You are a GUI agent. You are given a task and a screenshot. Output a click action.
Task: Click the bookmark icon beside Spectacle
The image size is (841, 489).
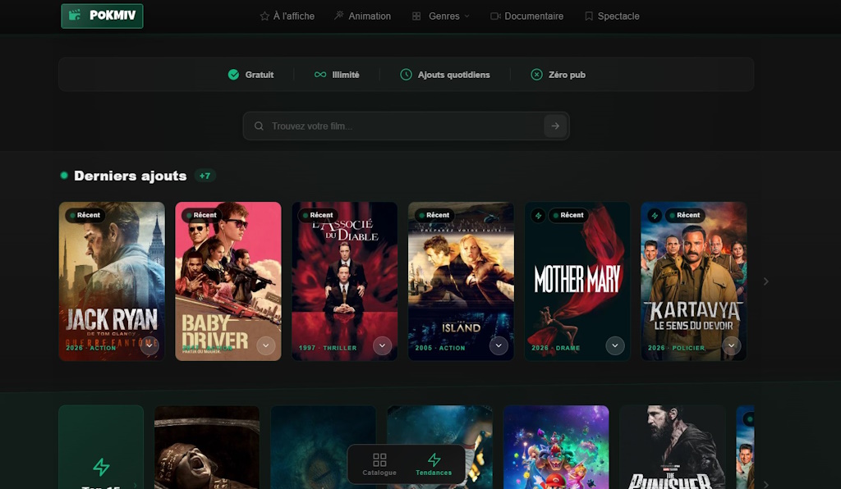point(588,16)
